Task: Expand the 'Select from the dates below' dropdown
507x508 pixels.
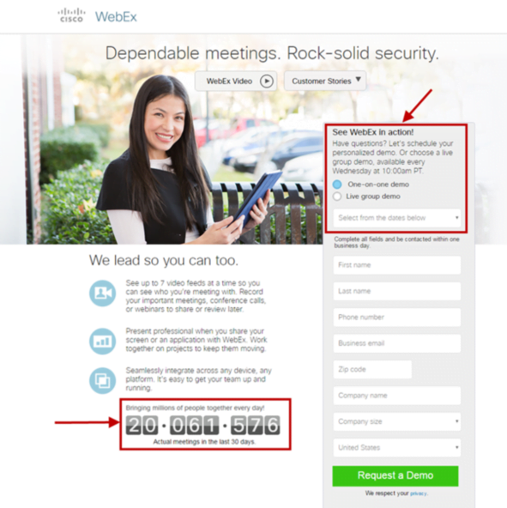Action: [x=397, y=218]
